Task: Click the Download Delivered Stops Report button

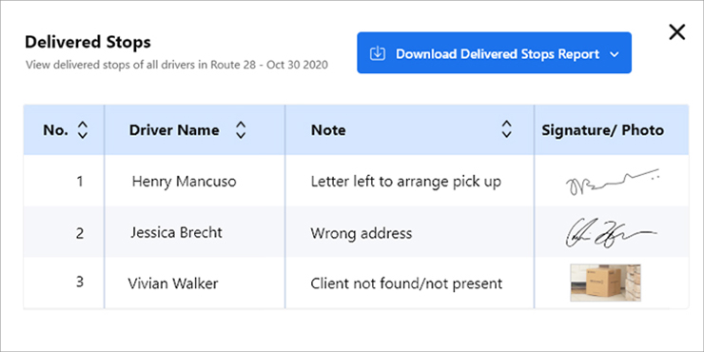Action: (x=494, y=52)
